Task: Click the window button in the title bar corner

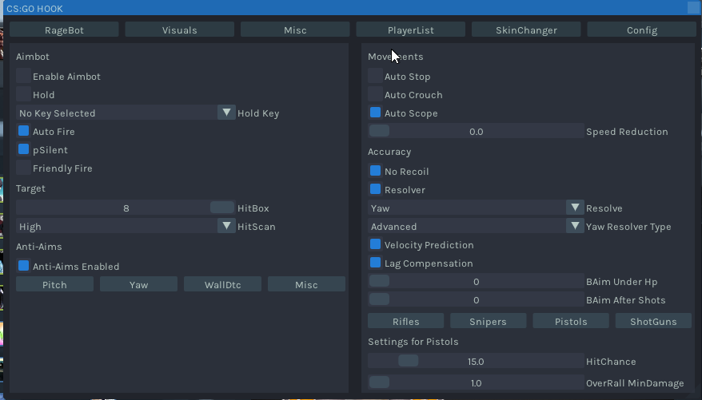Action: click(x=693, y=7)
